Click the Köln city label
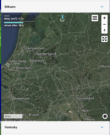 pos(86,111)
